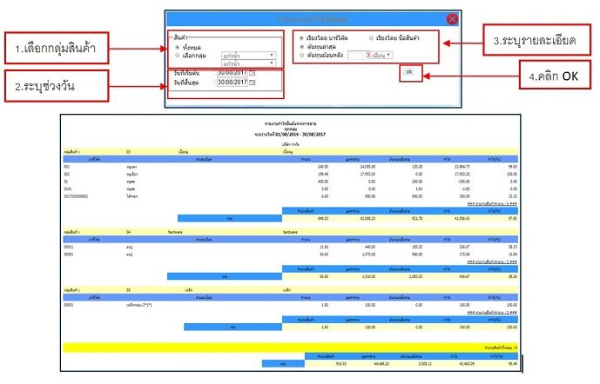
Task: Open the แก้วน้ำ dropdown beside เลือกกลุ่ม
Action: click(248, 56)
